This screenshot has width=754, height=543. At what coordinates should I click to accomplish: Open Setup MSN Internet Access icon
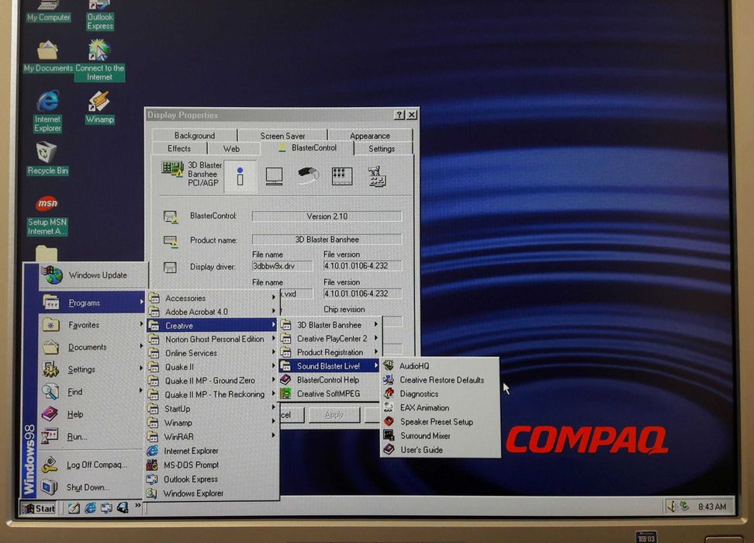47,216
